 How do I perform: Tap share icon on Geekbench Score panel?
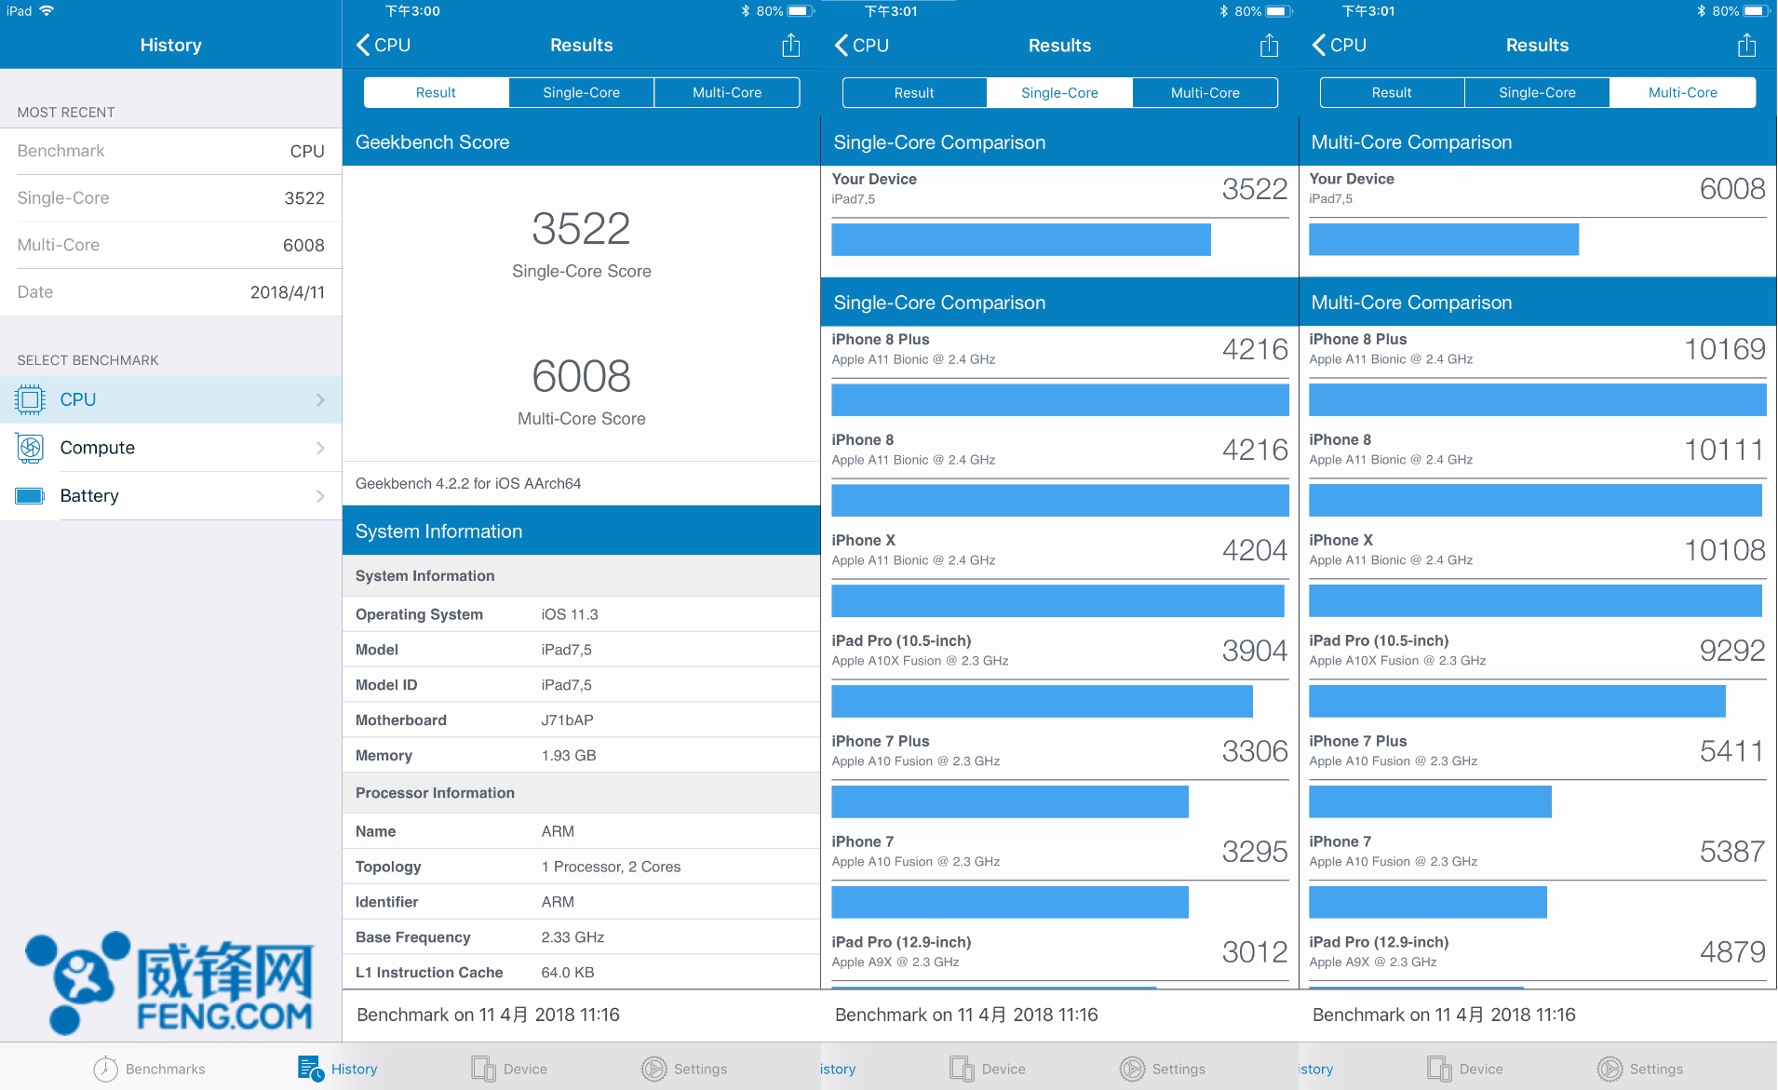coord(790,46)
